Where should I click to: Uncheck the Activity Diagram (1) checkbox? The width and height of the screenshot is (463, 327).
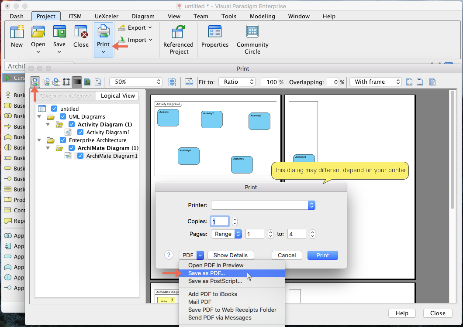tap(72, 124)
